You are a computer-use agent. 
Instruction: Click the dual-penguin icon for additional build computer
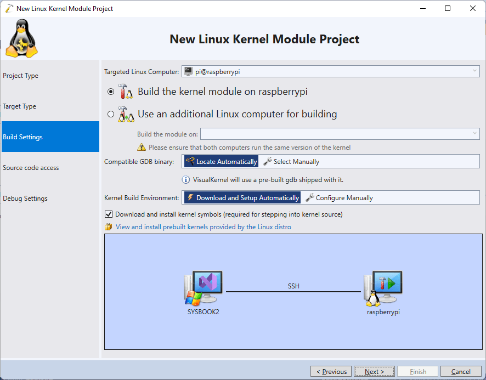pos(126,114)
